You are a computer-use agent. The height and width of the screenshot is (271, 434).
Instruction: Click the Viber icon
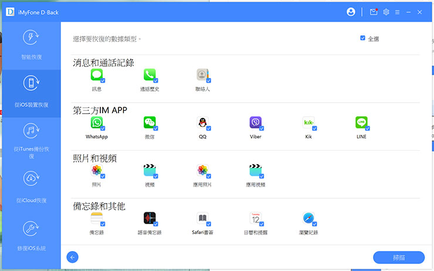(x=256, y=123)
